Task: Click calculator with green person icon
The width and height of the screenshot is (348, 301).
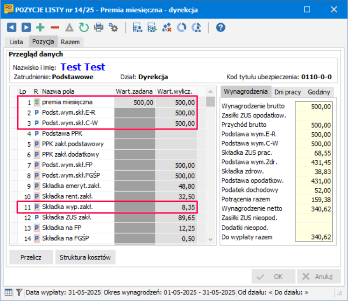Action: [x=152, y=27]
